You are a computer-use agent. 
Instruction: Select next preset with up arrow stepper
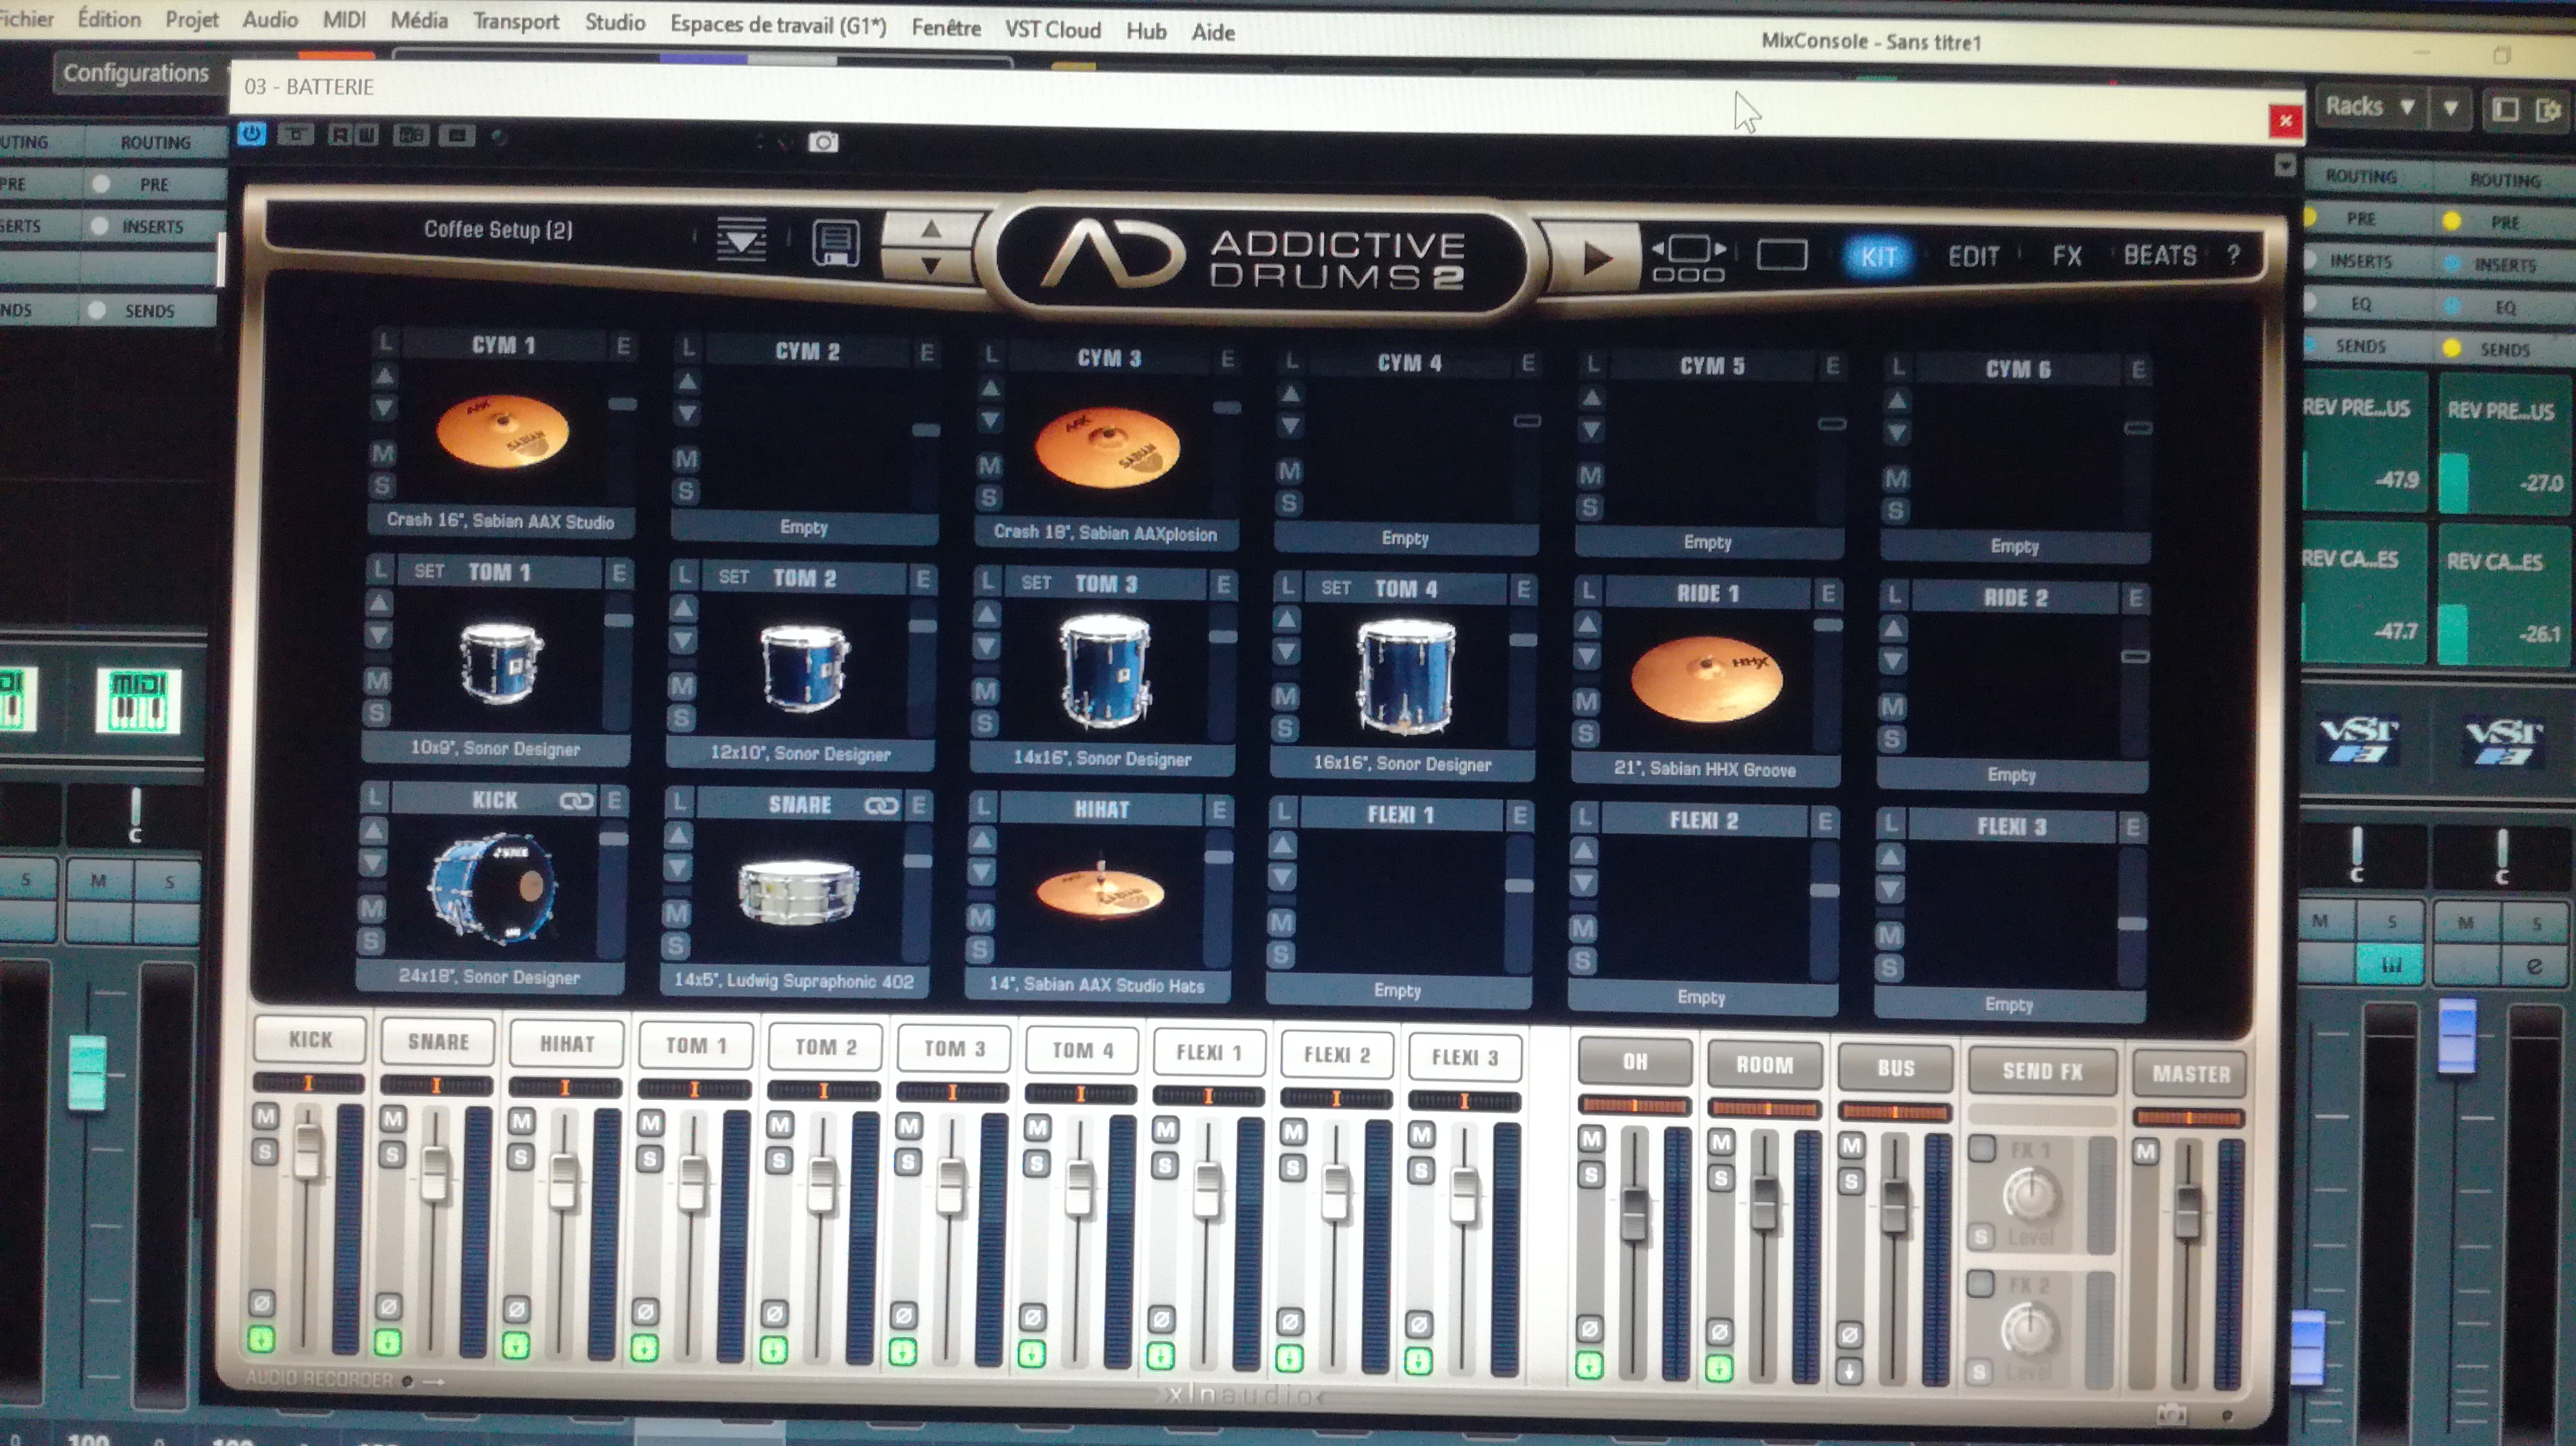[931, 229]
